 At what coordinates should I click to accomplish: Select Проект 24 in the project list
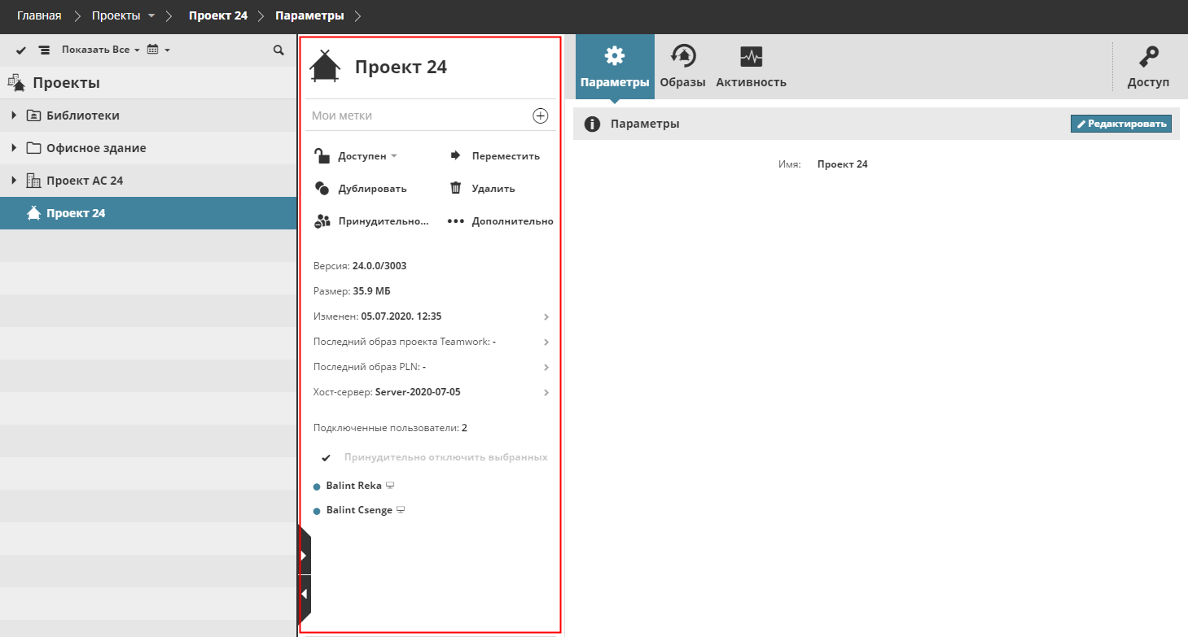click(148, 213)
